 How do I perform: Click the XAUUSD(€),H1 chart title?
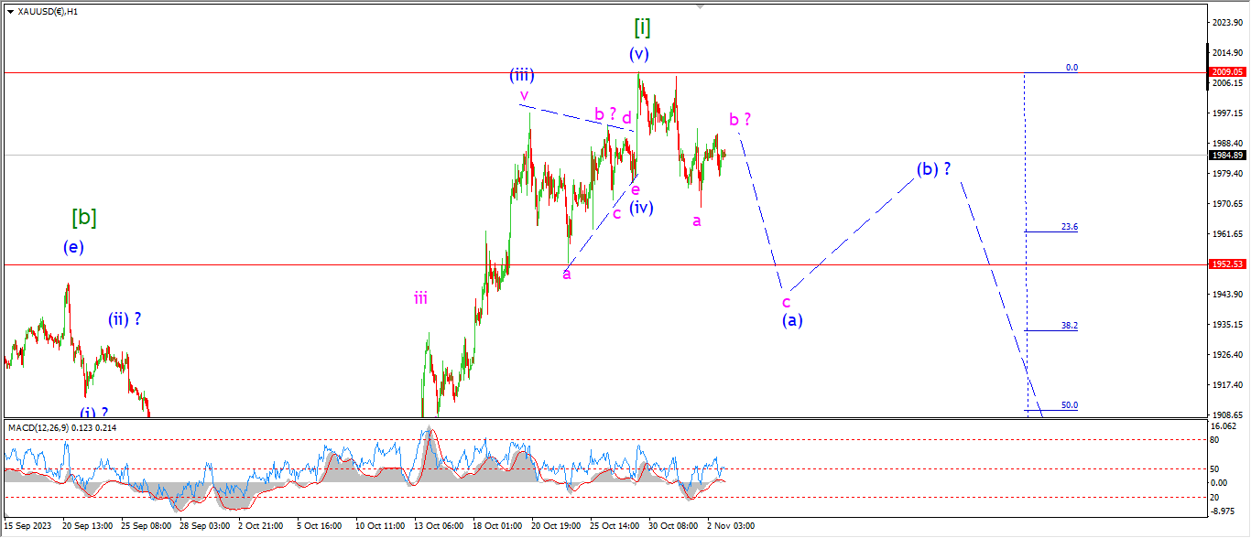(x=49, y=12)
